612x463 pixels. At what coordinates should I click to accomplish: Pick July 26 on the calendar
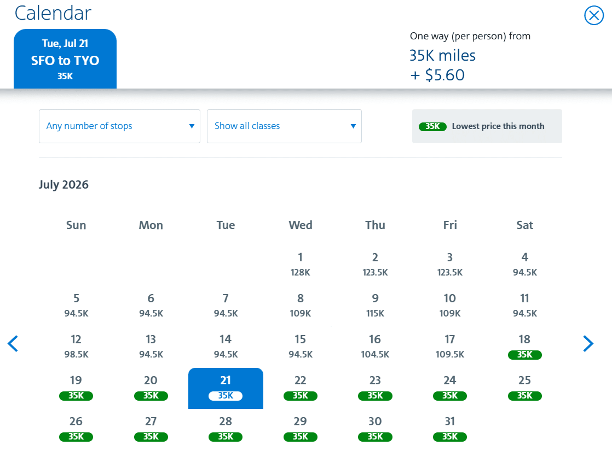coord(76,429)
